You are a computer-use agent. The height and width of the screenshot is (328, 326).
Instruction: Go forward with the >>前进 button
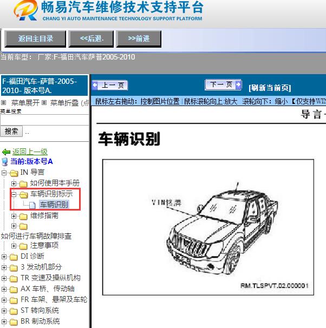pyautogui.click(x=139, y=38)
